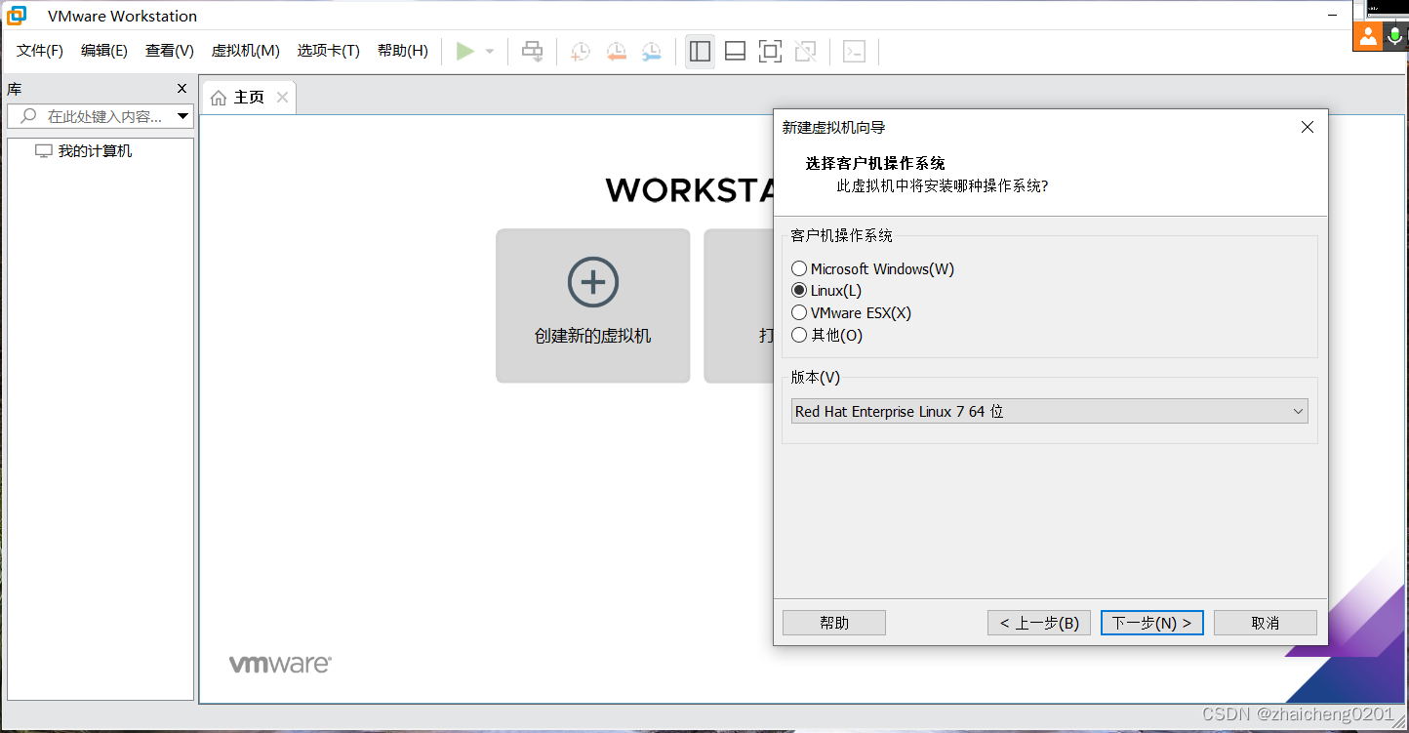This screenshot has height=733, width=1409.
Task: Click the take snapshot clock icon
Action: (x=581, y=52)
